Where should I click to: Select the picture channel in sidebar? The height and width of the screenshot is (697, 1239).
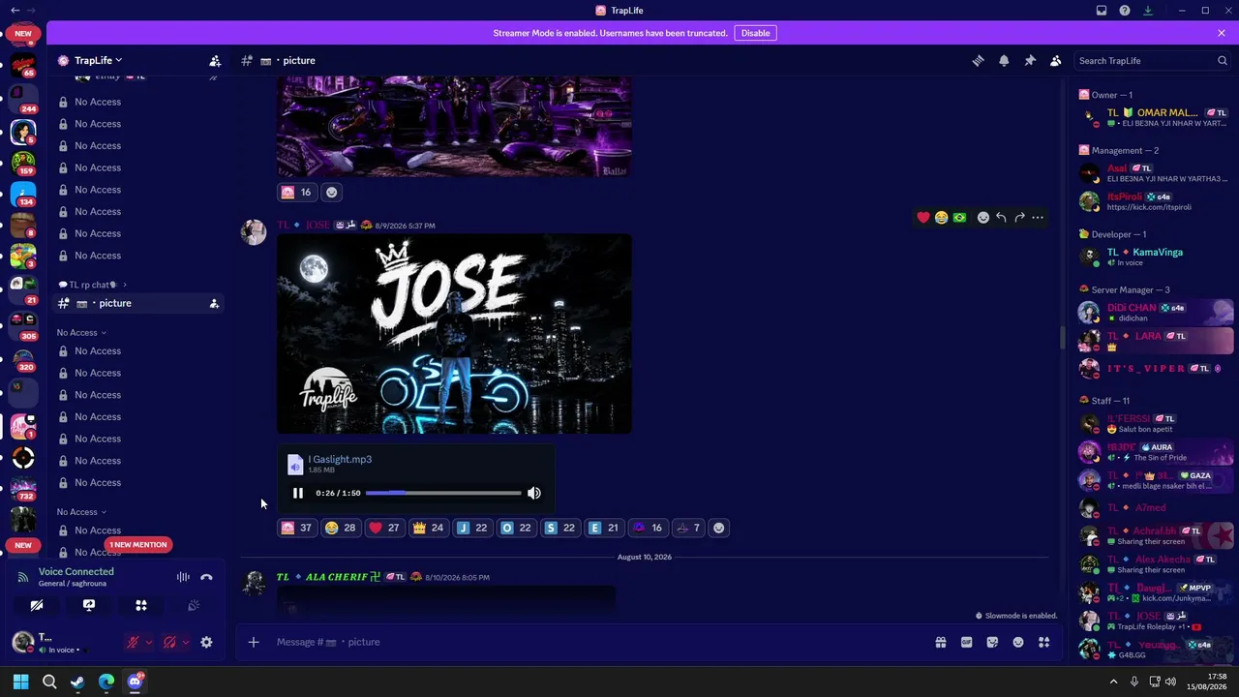pyautogui.click(x=136, y=303)
